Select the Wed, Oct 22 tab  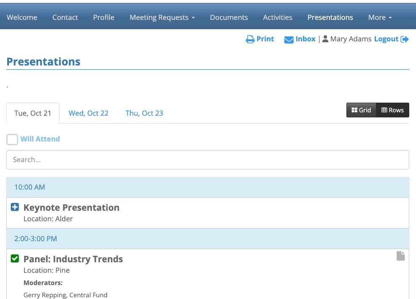pos(89,113)
